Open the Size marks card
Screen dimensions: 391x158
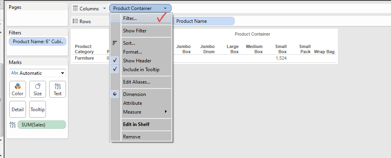38,89
